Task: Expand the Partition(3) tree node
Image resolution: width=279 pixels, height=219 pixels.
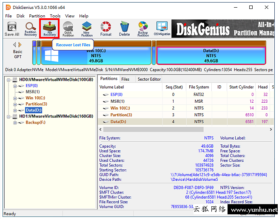Action: 15,104
